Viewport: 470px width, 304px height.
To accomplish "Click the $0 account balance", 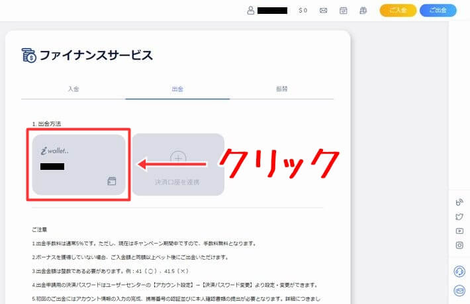I will (303, 11).
